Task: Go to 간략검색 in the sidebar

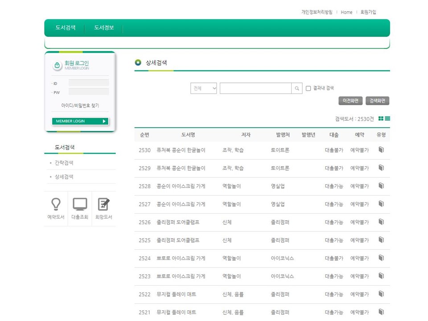Action: point(64,163)
